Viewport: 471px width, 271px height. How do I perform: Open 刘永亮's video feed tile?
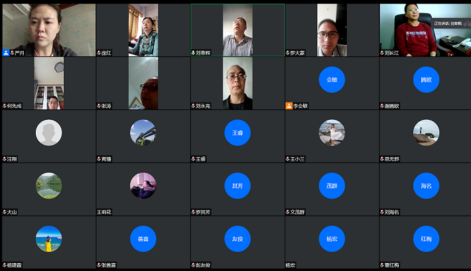[x=237, y=83]
